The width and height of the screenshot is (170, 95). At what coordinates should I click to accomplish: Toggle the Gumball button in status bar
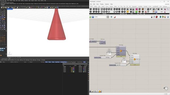[x=63, y=62]
